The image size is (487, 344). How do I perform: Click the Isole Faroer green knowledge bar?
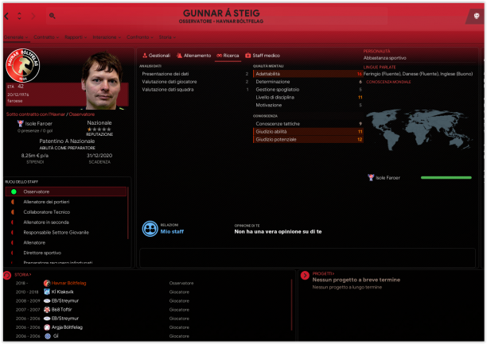pyautogui.click(x=446, y=178)
